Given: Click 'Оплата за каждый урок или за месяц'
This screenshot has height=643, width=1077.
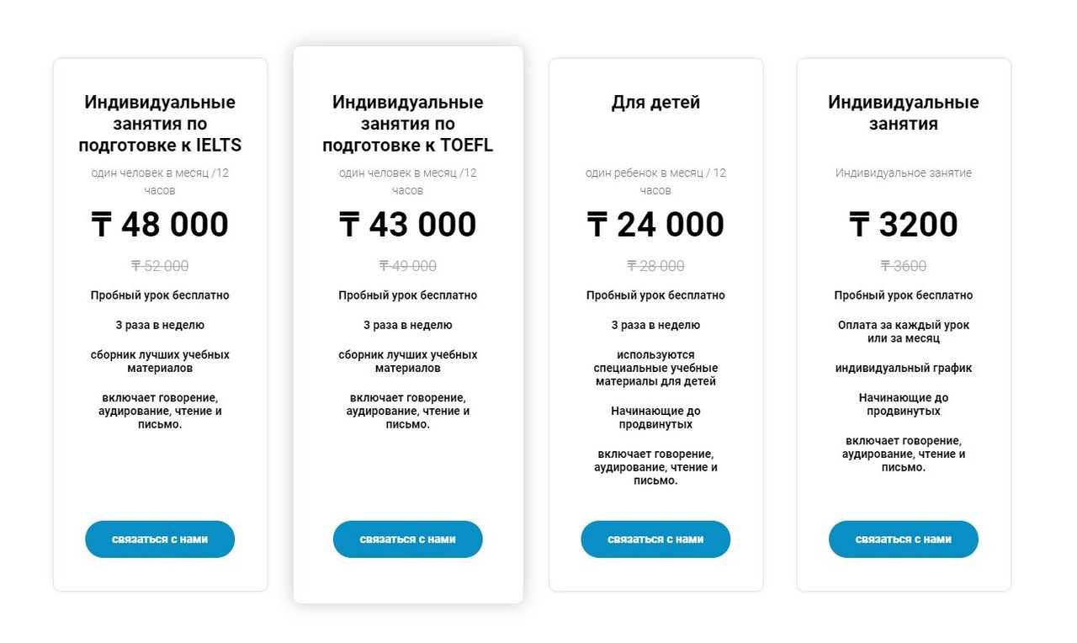Looking at the screenshot, I should [904, 332].
